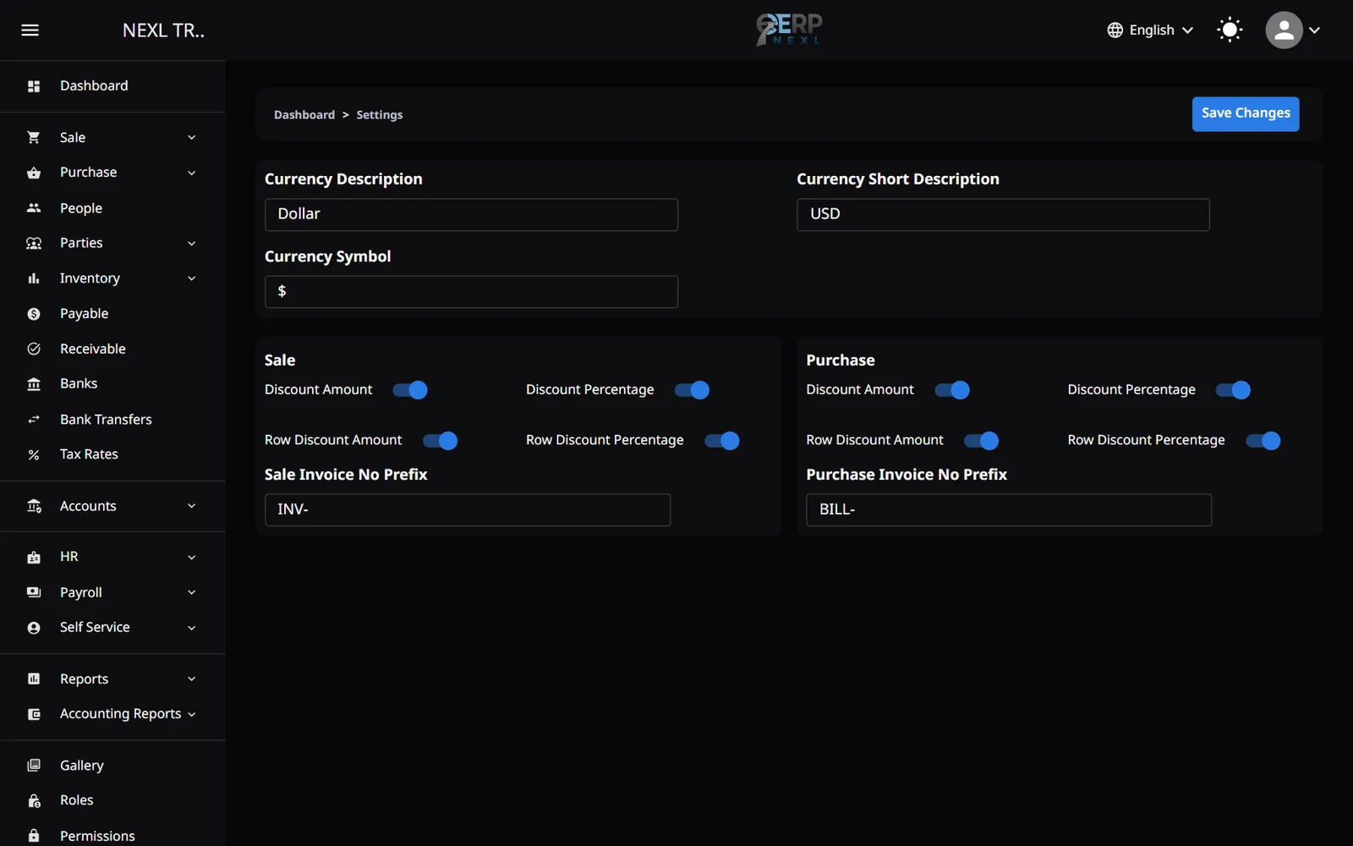The image size is (1353, 846).
Task: Click the Inventory bar chart icon
Action: tap(34, 278)
